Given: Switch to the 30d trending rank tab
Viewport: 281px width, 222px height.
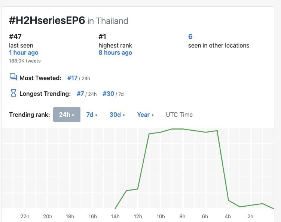Looking at the screenshot, I should pyautogui.click(x=117, y=115).
